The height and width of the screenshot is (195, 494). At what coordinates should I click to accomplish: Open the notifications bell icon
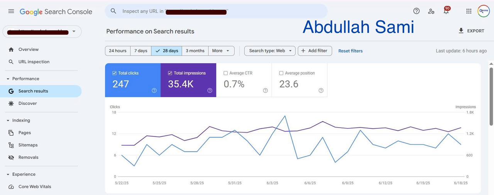tap(446, 11)
